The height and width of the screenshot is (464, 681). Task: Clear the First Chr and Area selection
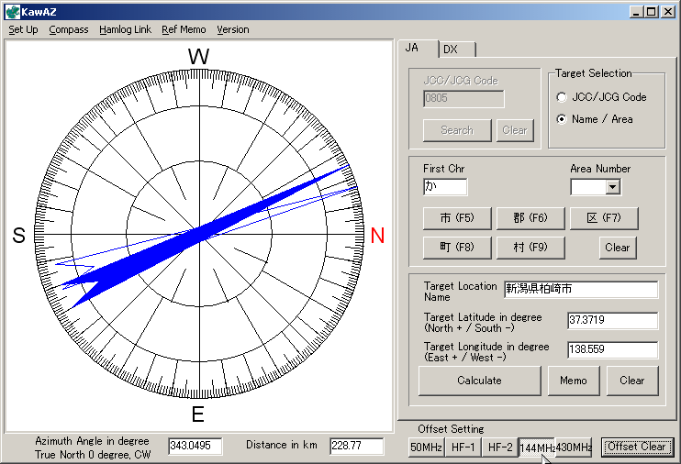[618, 248]
